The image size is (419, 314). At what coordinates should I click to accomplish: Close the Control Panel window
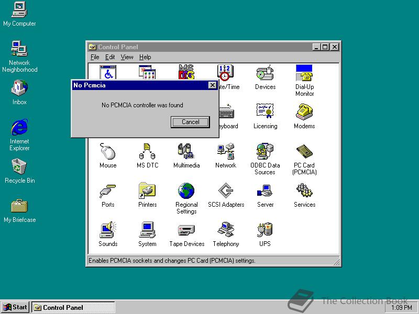click(335, 47)
